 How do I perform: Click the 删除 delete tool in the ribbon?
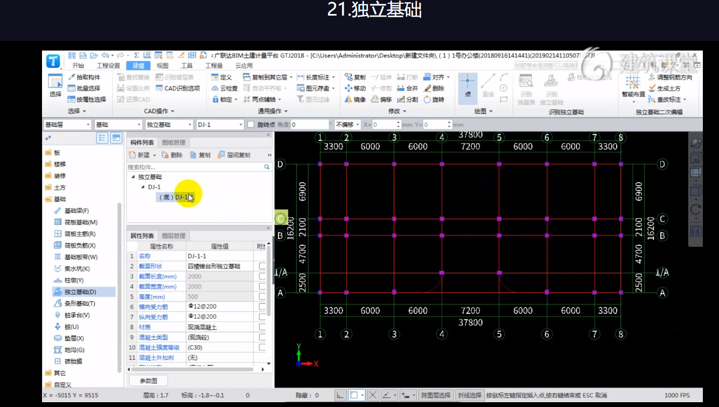(x=434, y=88)
